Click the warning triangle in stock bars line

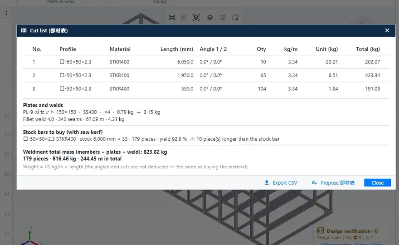coord(193,139)
